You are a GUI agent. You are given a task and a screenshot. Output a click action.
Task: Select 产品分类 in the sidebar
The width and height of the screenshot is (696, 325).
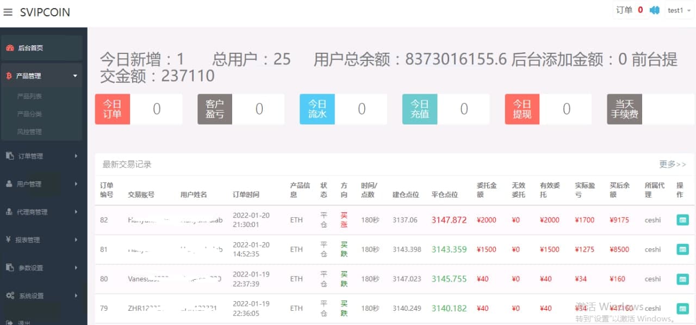point(29,114)
